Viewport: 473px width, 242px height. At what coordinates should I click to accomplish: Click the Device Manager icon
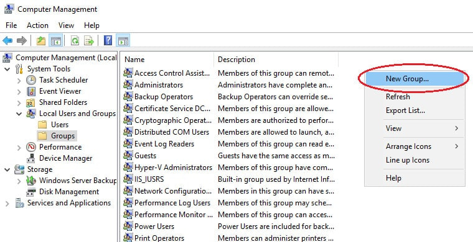pyautogui.click(x=30, y=158)
